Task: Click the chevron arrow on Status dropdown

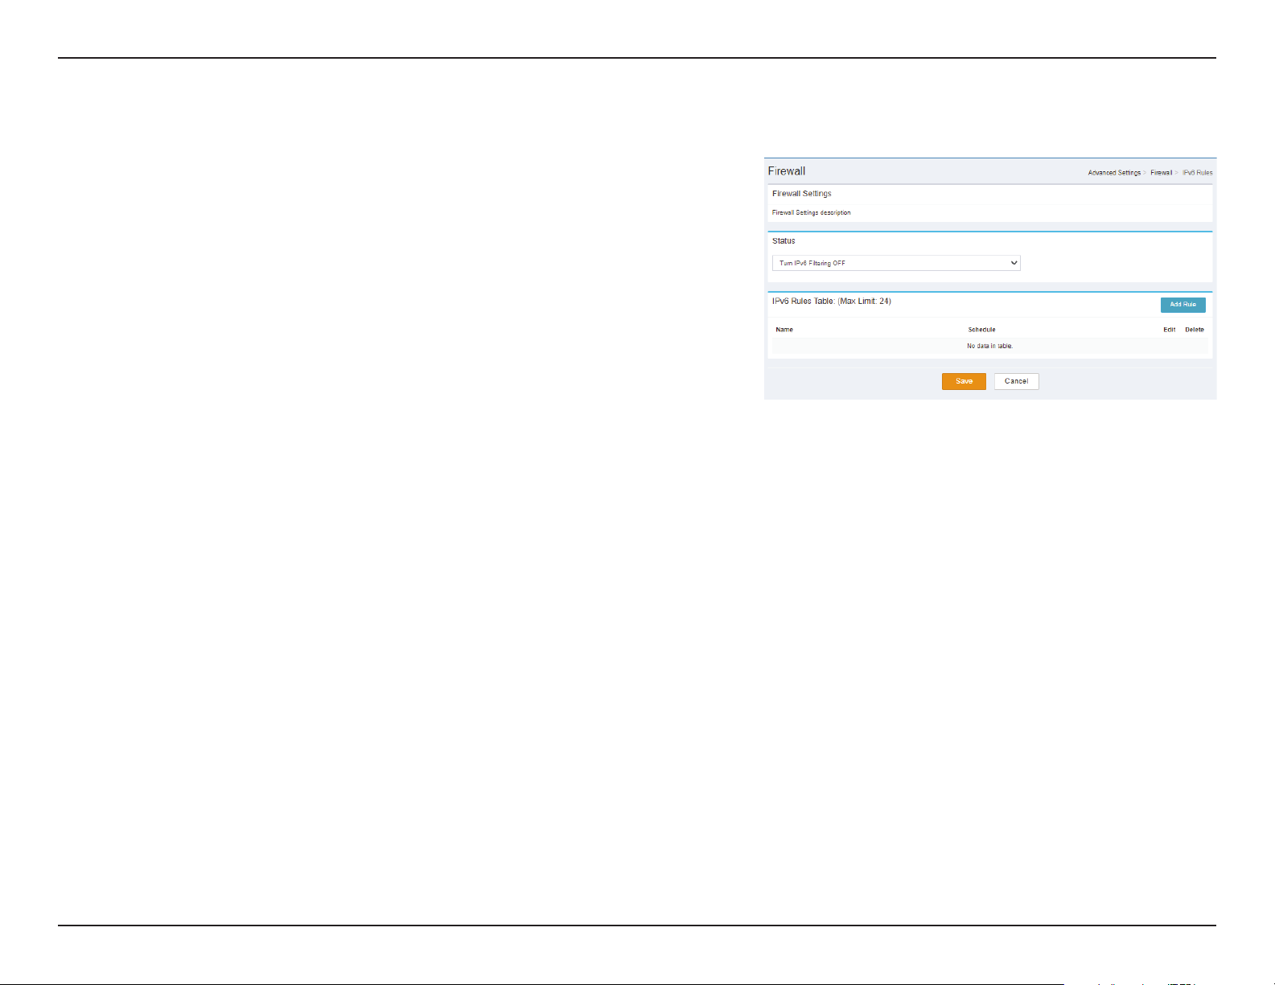Action: [x=1014, y=263]
